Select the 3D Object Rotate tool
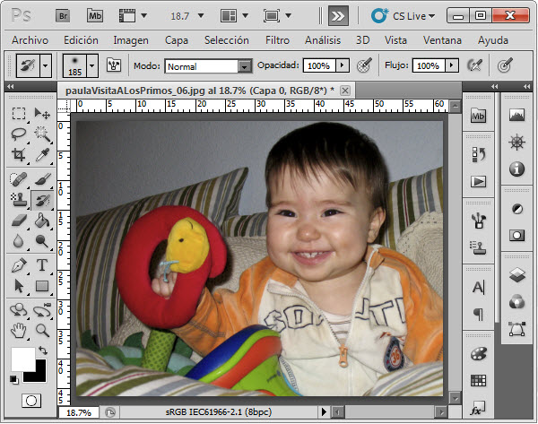The height and width of the screenshot is (424, 538). (19, 310)
